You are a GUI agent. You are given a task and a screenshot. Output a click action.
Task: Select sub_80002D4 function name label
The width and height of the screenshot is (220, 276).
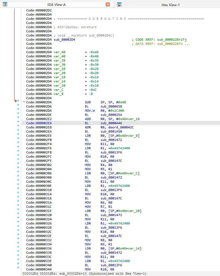coord(64,40)
